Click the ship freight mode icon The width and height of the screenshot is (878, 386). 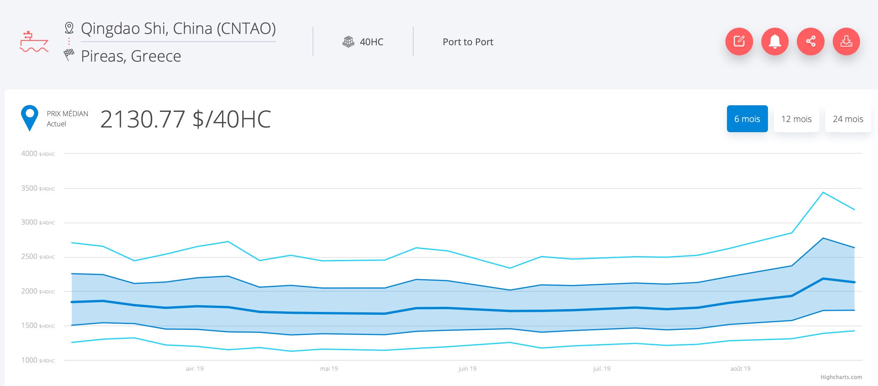pos(34,42)
